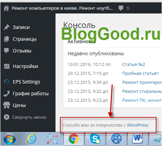Open the EPS Settings menu item
162x146 pixels.
(x=26, y=82)
